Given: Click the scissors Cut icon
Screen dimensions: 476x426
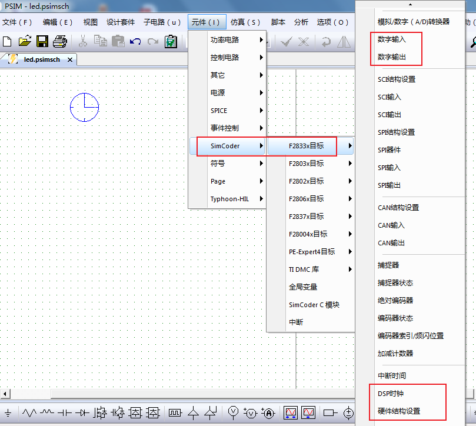Looking at the screenshot, I should click(82, 41).
